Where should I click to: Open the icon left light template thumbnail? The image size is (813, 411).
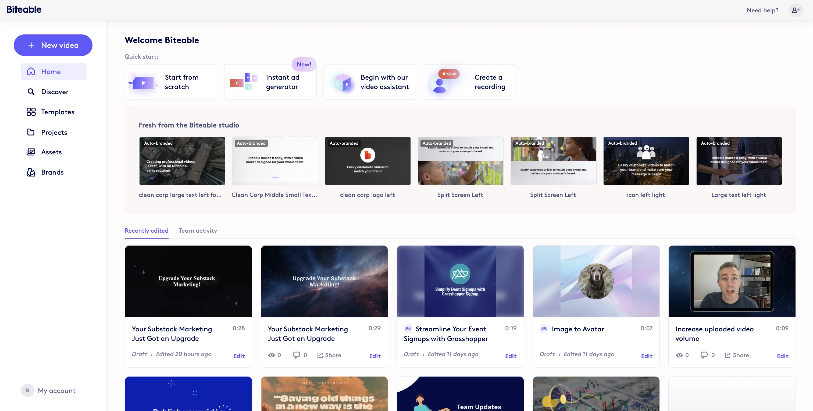coord(646,161)
